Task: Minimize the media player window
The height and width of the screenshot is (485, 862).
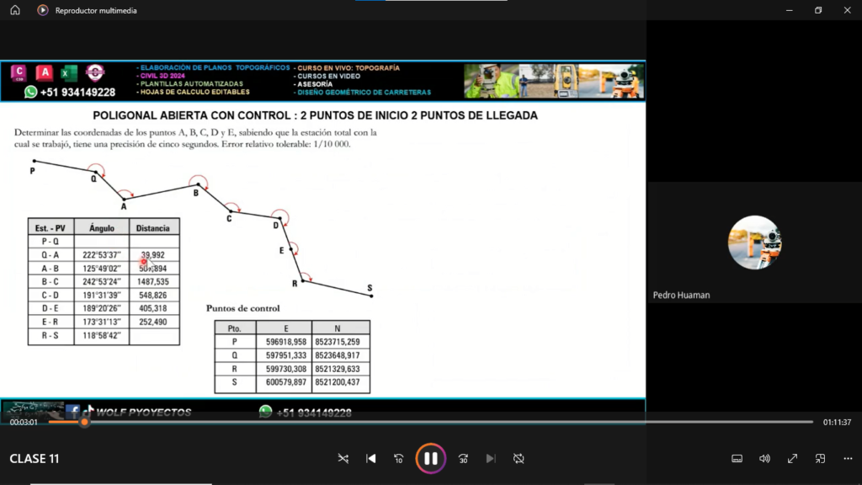Action: (787, 10)
